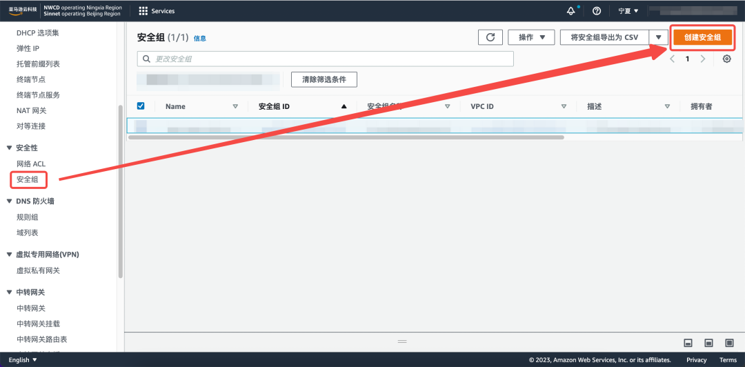The width and height of the screenshot is (745, 367).
Task: Open the Services grid menu
Action: [157, 11]
